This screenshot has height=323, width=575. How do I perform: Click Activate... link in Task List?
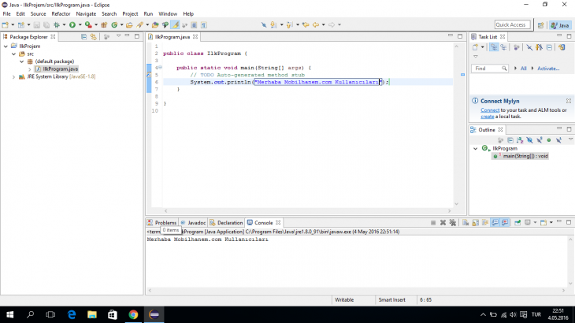pyautogui.click(x=548, y=69)
